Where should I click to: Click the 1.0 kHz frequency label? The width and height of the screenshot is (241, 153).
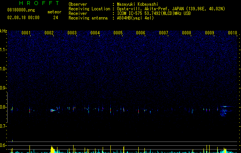click(3, 69)
